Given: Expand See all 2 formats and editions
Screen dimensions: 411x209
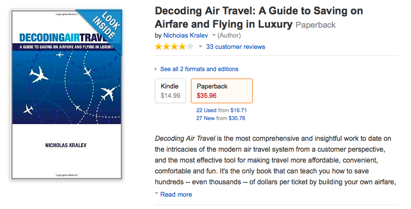Looking at the screenshot, I should point(199,69).
